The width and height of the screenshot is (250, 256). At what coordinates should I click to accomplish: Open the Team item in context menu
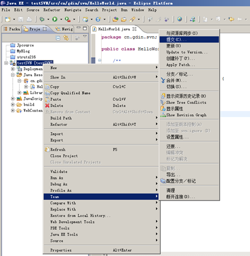click(x=101, y=197)
